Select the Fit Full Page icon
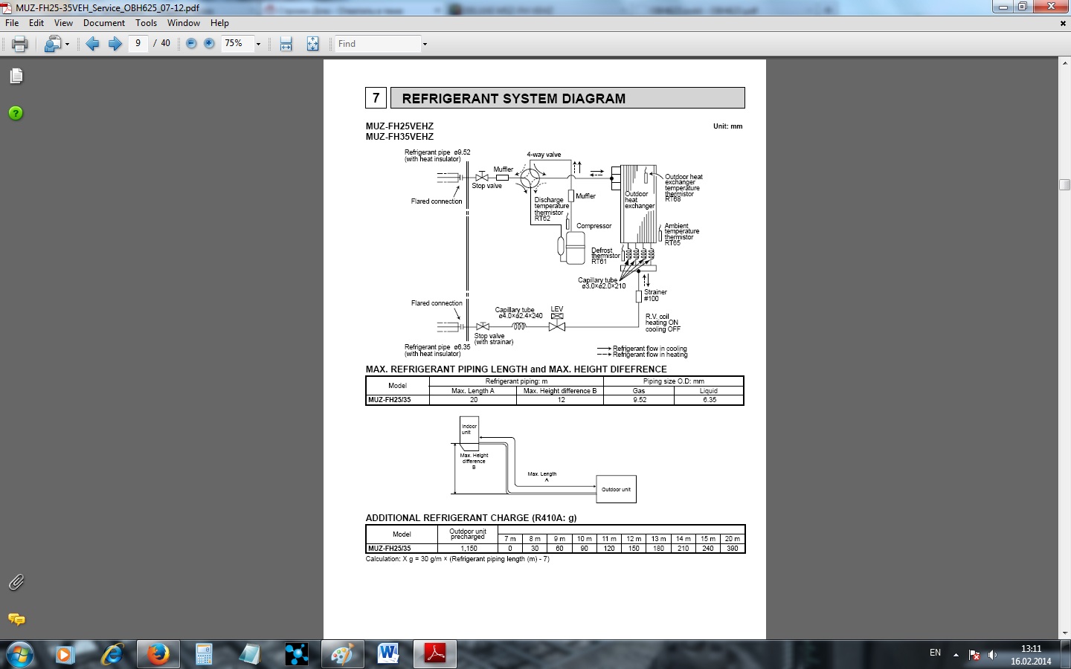 [x=312, y=44]
